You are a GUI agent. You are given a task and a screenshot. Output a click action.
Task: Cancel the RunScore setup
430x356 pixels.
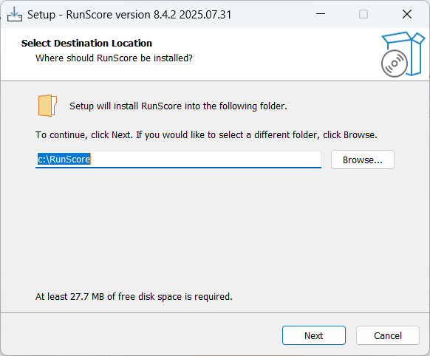[387, 335]
